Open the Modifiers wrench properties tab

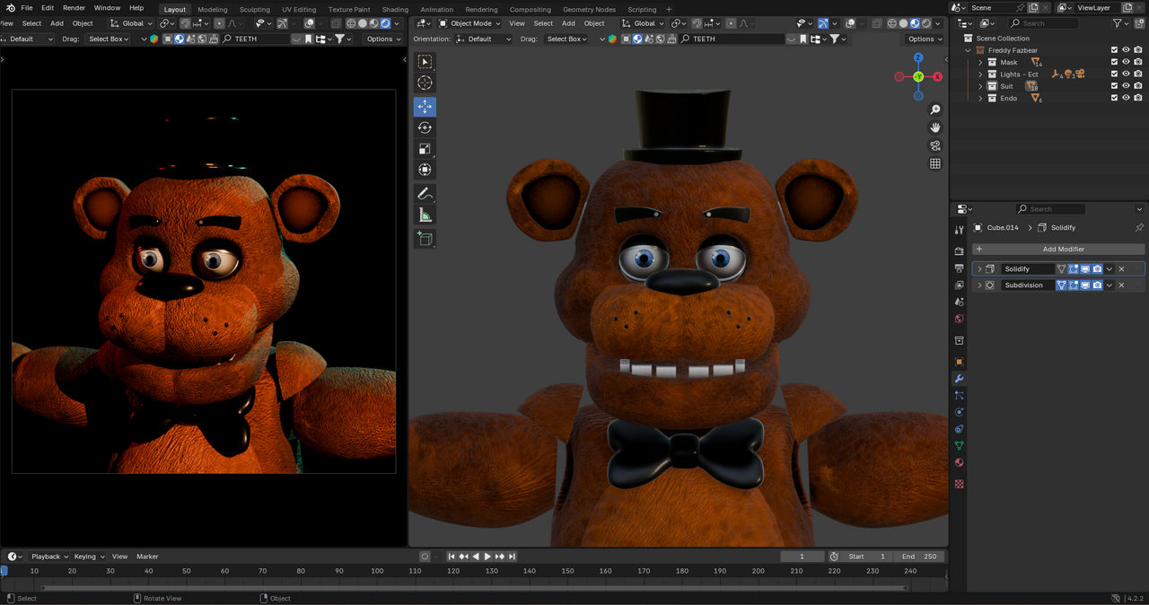click(x=959, y=379)
